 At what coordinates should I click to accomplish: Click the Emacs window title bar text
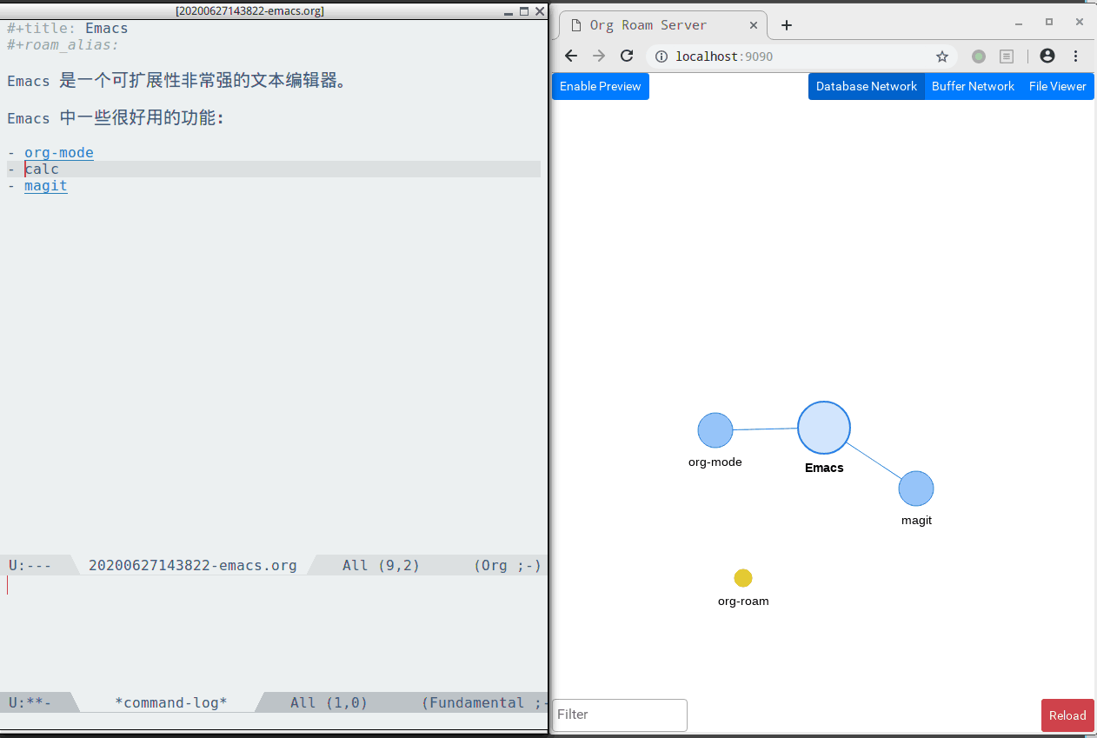click(249, 11)
